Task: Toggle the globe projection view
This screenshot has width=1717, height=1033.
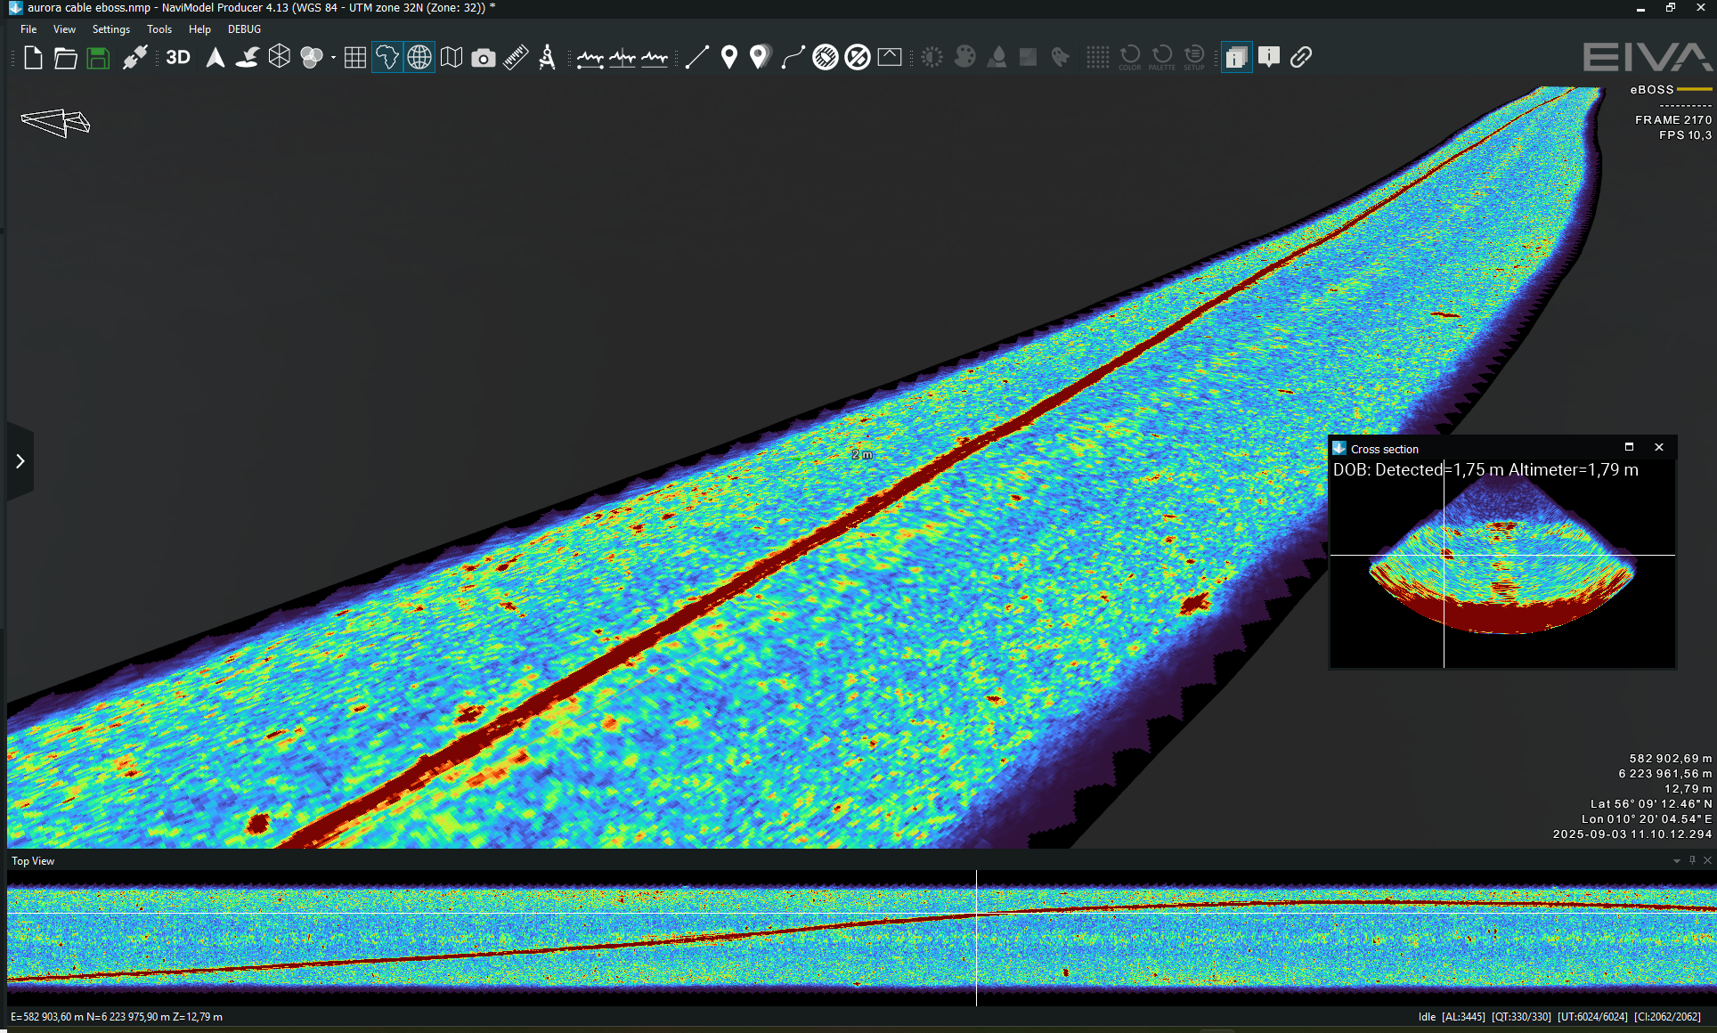Action: [419, 56]
